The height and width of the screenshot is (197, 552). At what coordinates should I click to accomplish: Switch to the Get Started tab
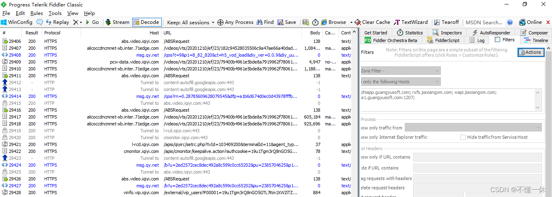[x=376, y=33]
